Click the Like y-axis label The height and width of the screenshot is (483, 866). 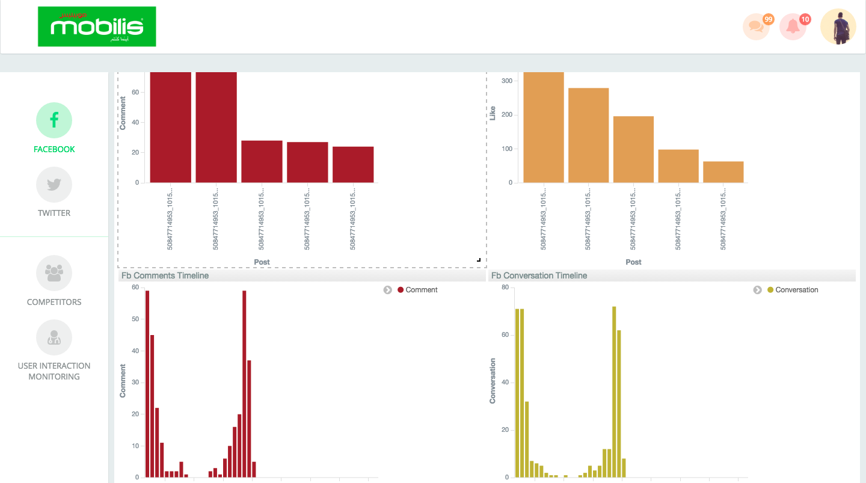(x=493, y=112)
